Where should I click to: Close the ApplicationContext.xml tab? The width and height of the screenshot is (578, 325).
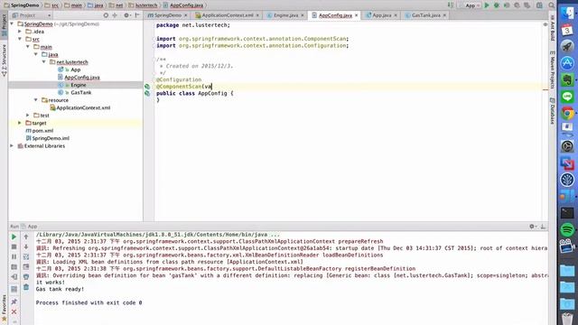[x=257, y=15]
